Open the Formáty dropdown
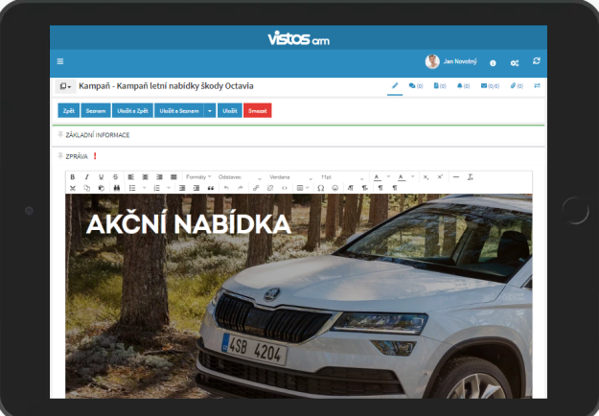 click(197, 177)
